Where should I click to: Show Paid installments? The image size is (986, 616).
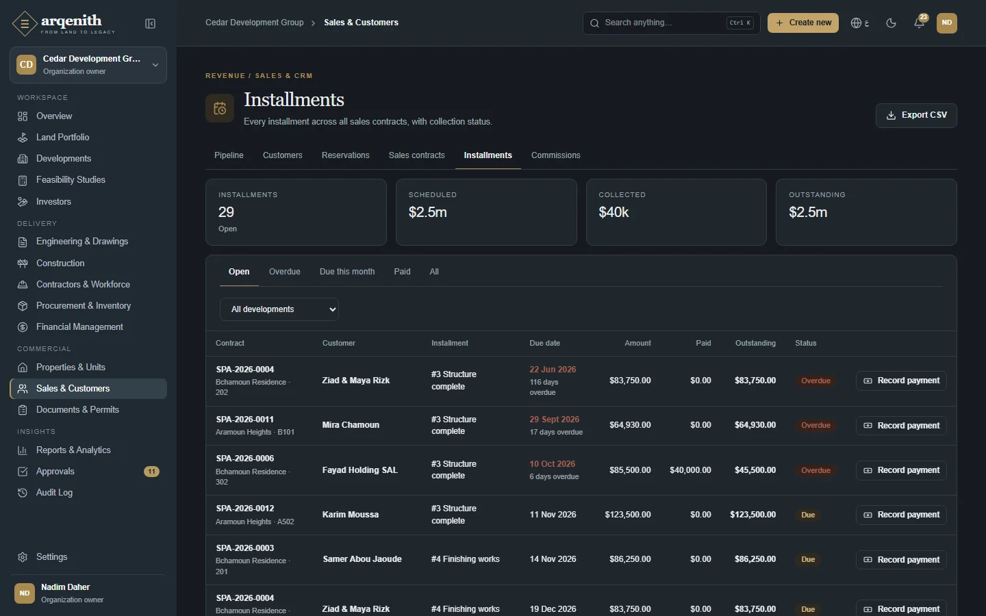tap(403, 272)
